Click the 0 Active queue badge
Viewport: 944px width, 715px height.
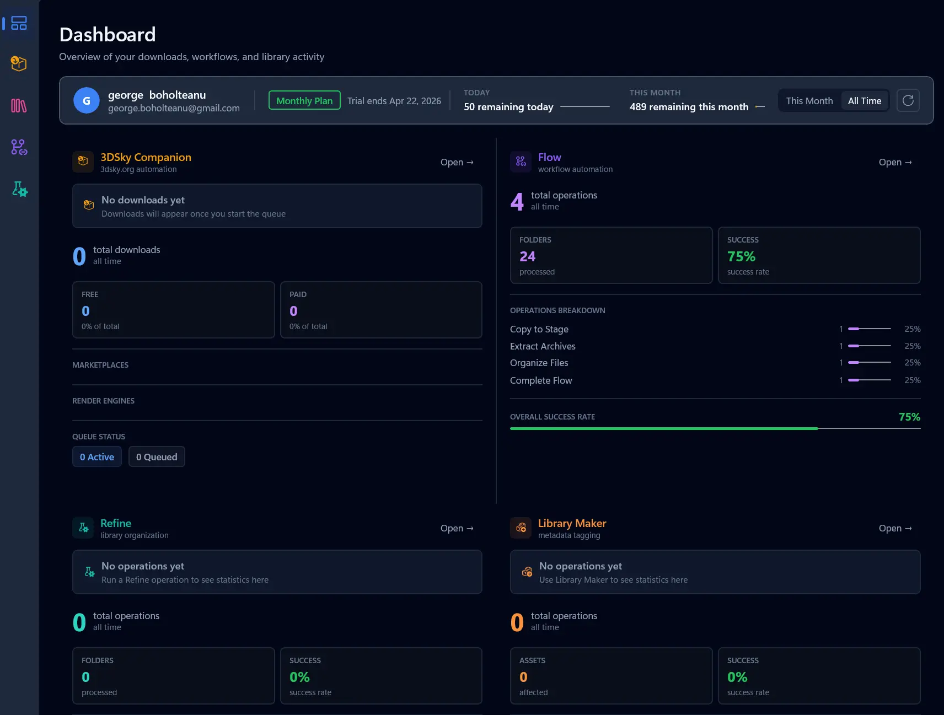[97, 456]
